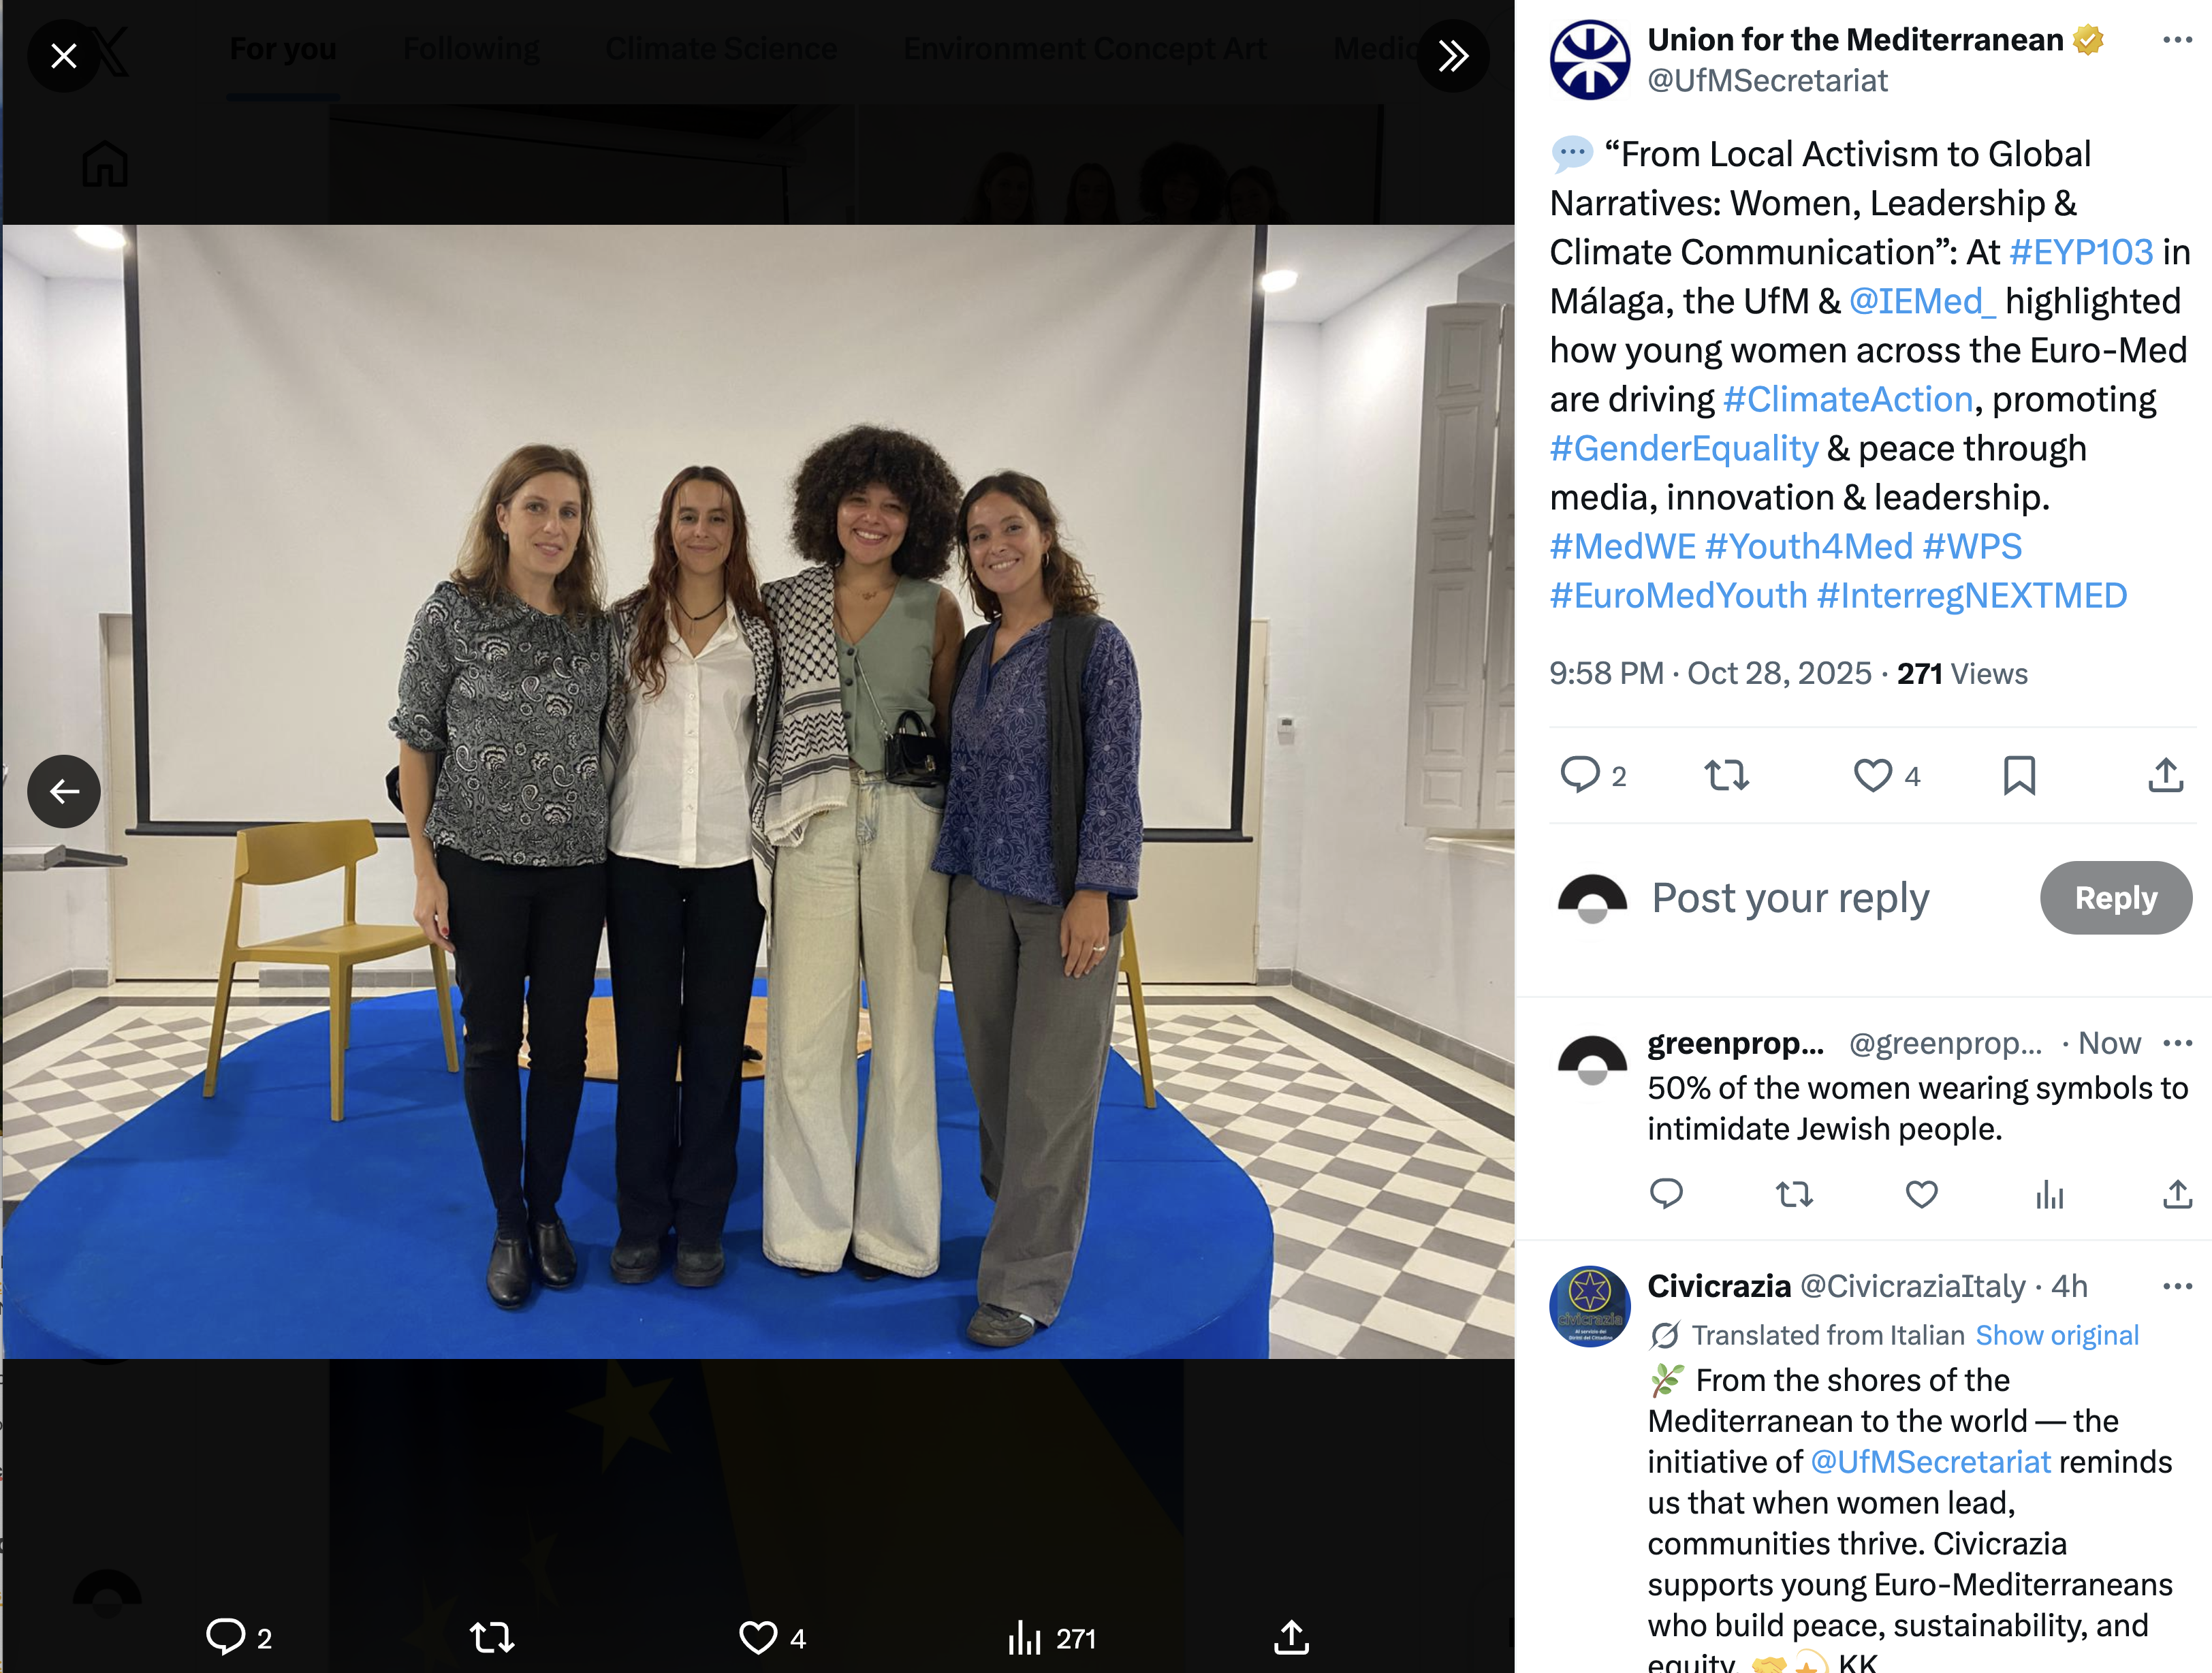This screenshot has height=1673, width=2212.
Task: Open the #EYP103 hashtag link
Action: (2081, 252)
